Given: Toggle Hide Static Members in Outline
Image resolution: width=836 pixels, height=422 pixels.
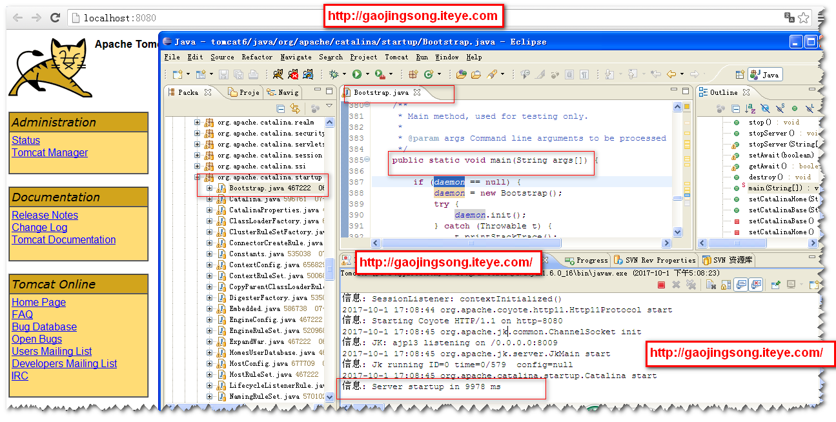Looking at the screenshot, I should (780, 108).
